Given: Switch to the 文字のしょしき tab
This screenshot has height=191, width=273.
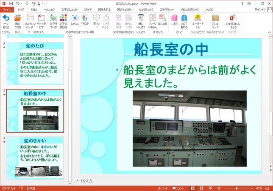Looking at the screenshot, I should (69, 10).
